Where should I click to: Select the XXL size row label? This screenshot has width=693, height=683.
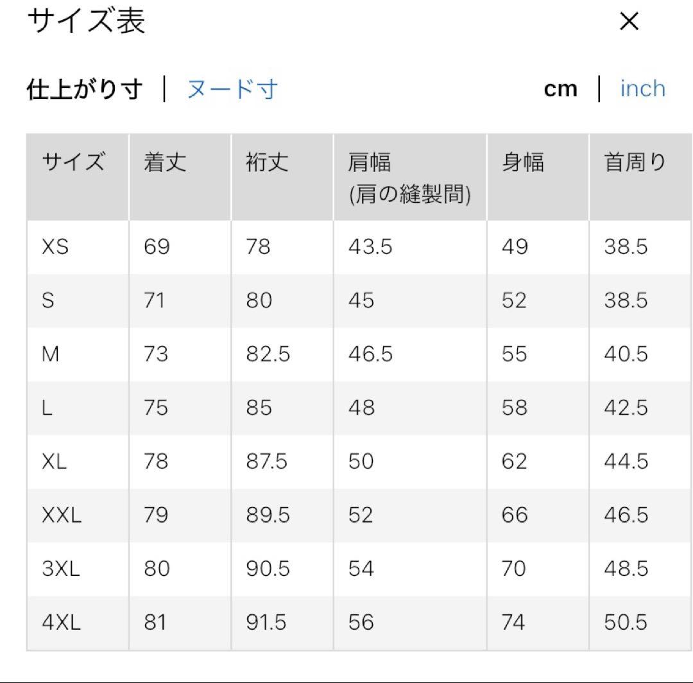(62, 515)
